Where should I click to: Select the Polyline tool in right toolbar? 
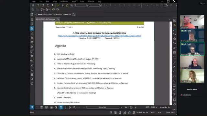pos(174,76)
